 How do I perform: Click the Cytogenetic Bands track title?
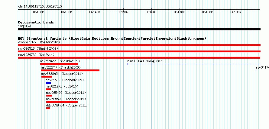(x=36, y=22)
